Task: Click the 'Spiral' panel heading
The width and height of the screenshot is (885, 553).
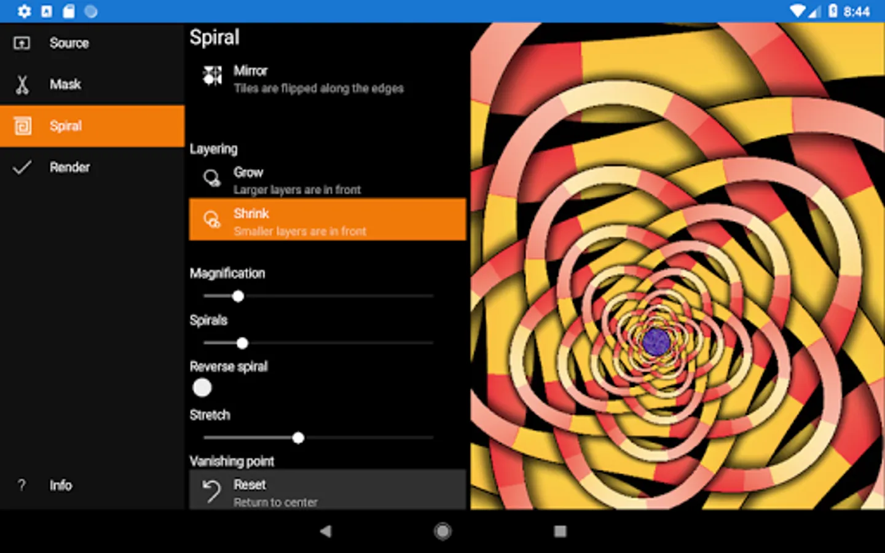Action: [x=214, y=37]
